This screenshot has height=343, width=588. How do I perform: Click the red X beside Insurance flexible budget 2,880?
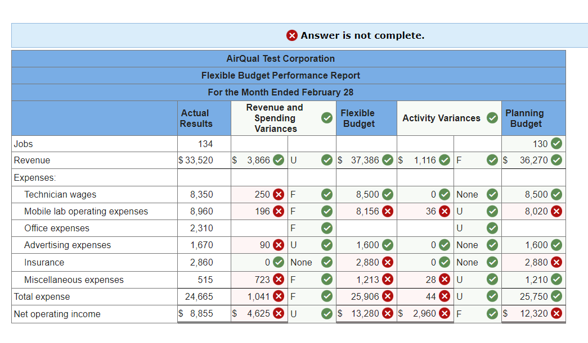click(387, 262)
